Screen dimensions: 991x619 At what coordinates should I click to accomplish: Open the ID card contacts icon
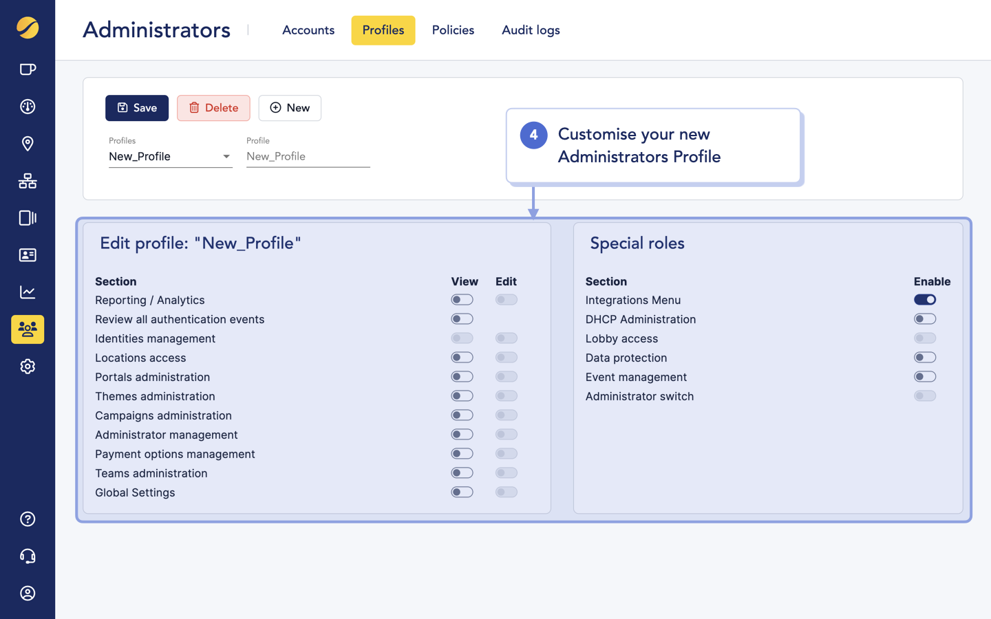[28, 255]
